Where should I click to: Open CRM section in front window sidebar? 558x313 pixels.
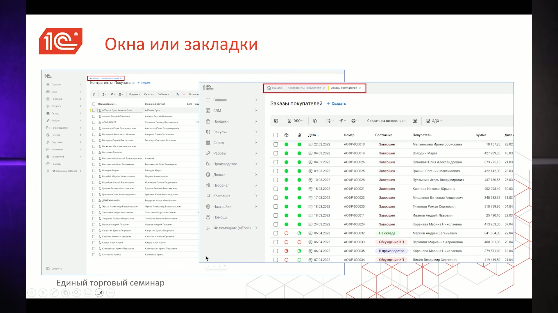click(x=232, y=111)
